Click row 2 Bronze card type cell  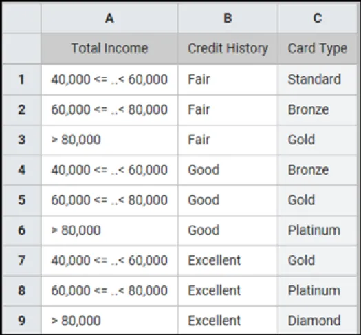pyautogui.click(x=318, y=109)
